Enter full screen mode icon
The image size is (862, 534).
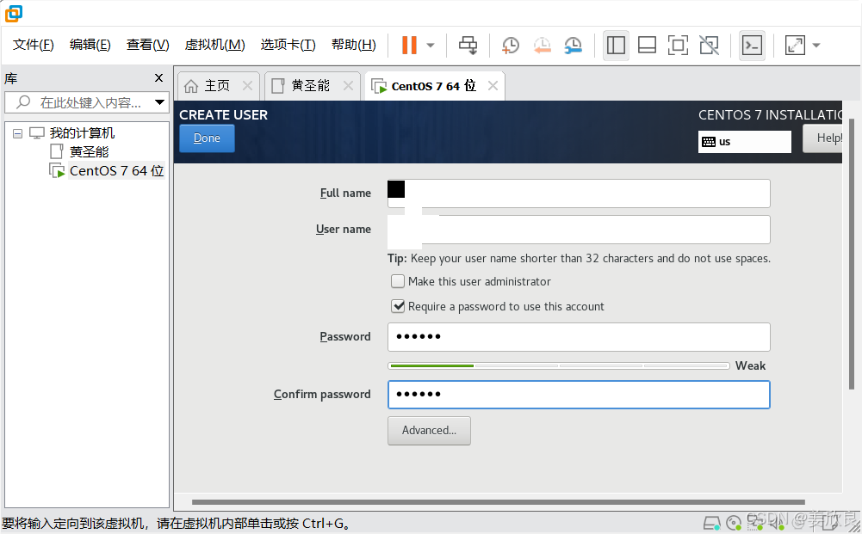[678, 45]
